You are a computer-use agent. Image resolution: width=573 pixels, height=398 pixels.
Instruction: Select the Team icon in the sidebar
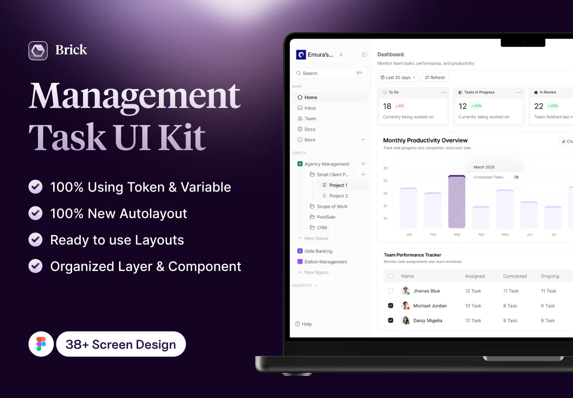[301, 118]
